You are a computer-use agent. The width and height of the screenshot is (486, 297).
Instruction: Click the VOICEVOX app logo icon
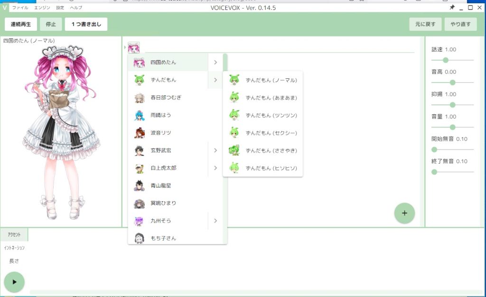click(4, 8)
